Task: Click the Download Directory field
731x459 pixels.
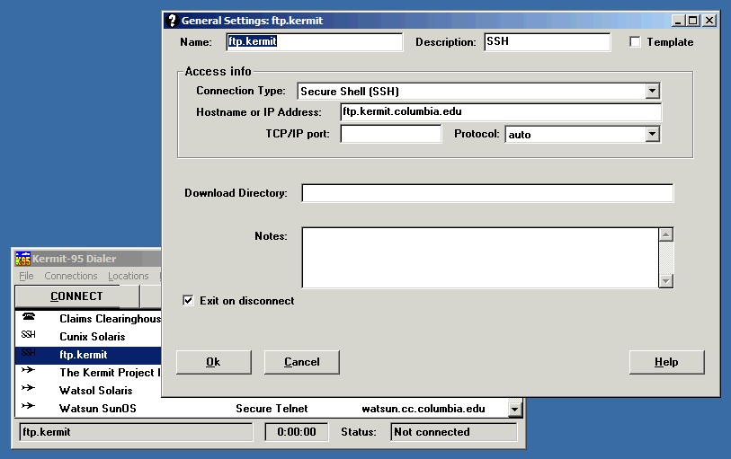Action: 487,193
